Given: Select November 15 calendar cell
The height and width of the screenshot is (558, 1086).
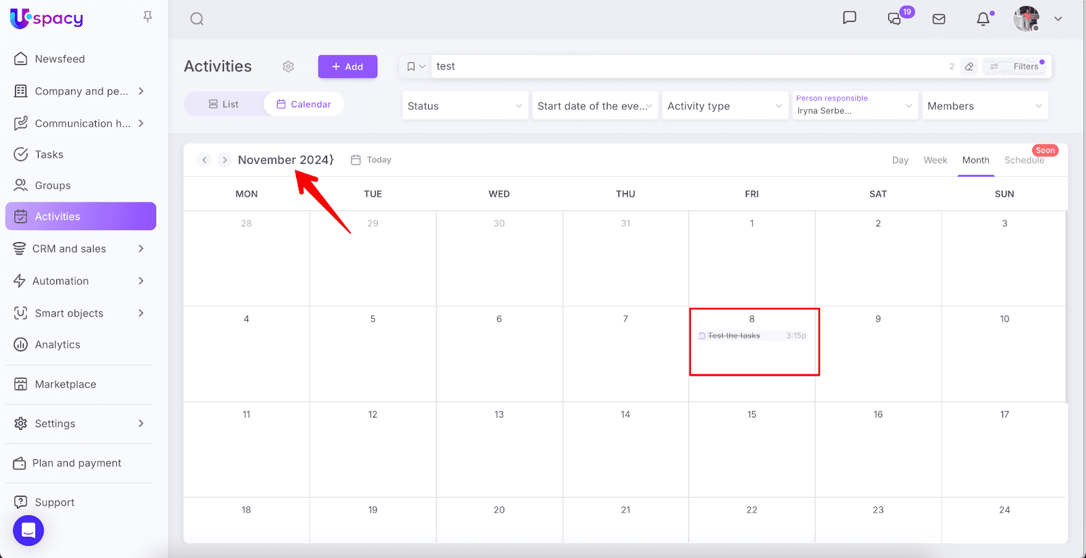Looking at the screenshot, I should [752, 450].
